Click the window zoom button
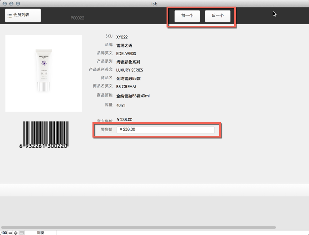Screen dimensions: 309x235 pos(18,4)
